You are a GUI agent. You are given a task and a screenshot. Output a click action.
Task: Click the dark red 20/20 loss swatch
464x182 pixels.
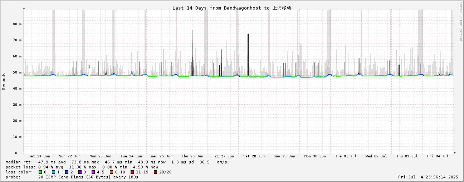pos(155,172)
